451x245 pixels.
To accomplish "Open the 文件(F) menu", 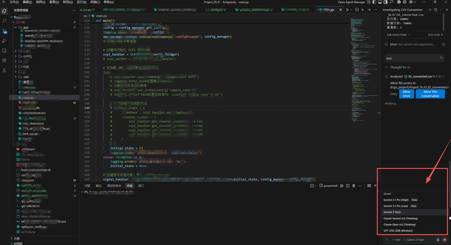I will click(x=14, y=2).
